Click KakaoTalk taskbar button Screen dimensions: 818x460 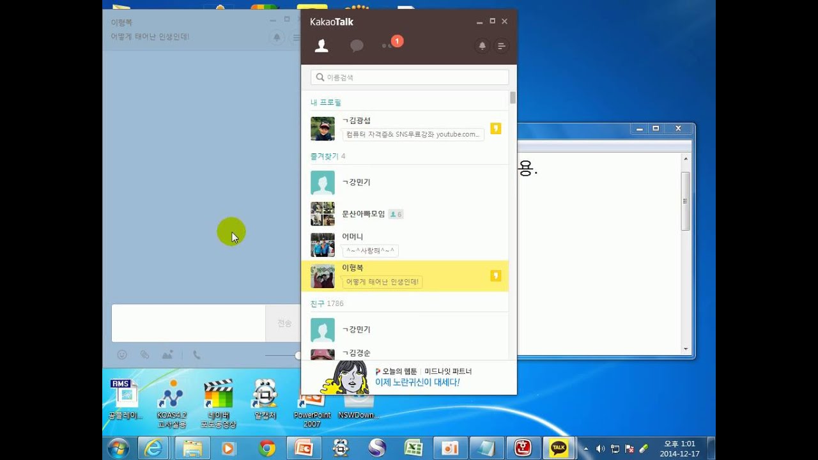click(559, 448)
